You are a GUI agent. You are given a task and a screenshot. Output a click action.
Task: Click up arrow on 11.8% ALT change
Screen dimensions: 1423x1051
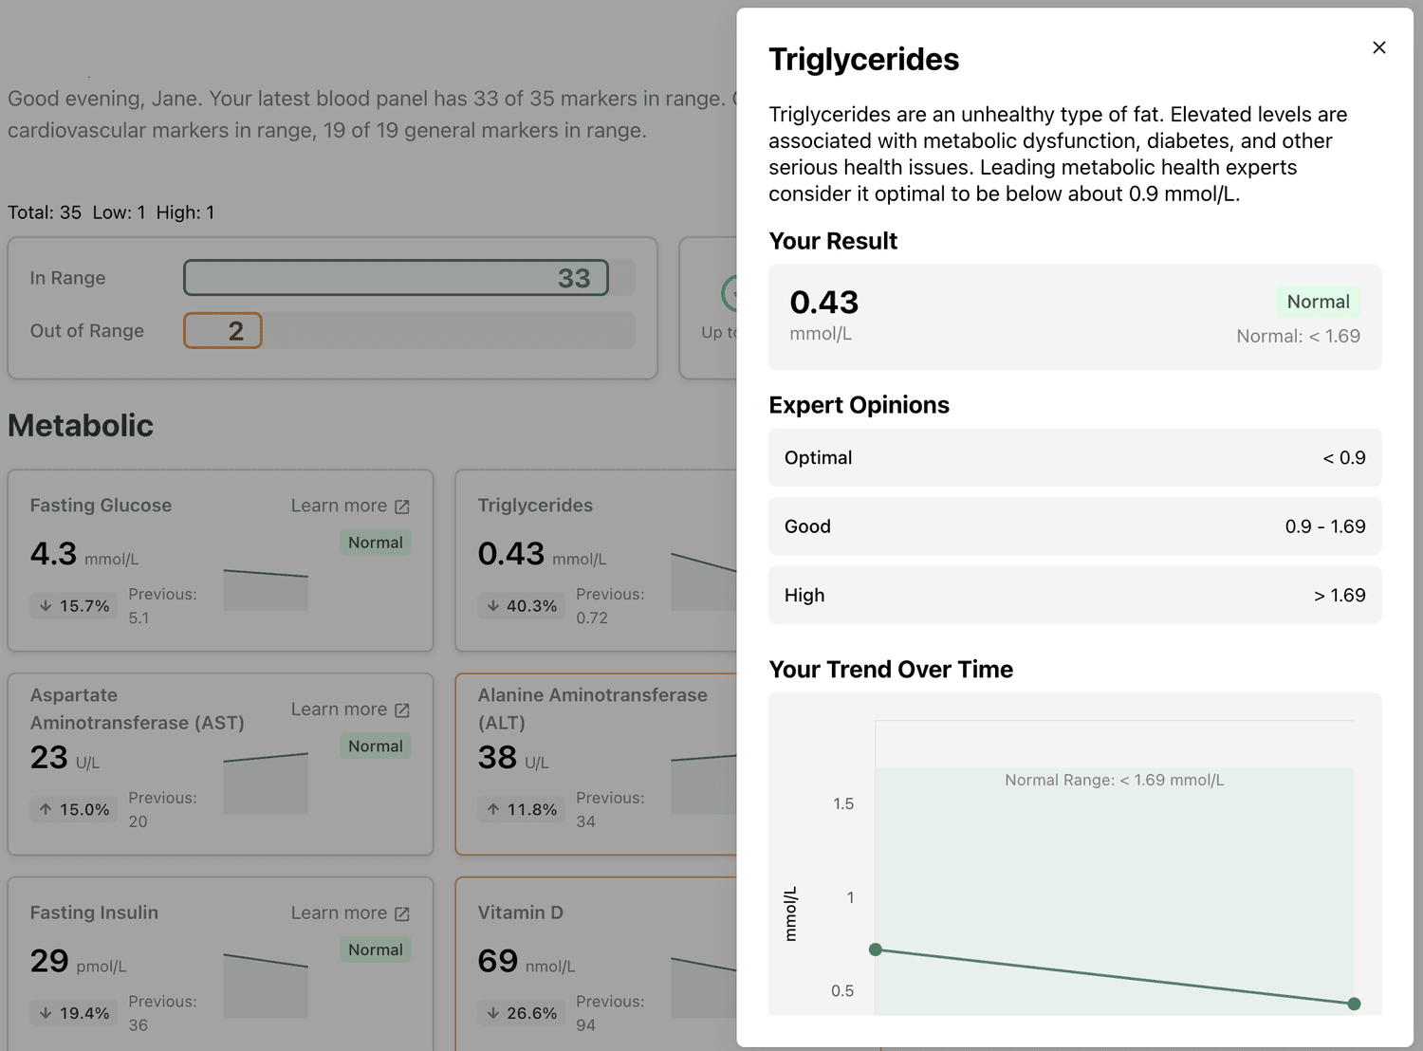(x=493, y=809)
